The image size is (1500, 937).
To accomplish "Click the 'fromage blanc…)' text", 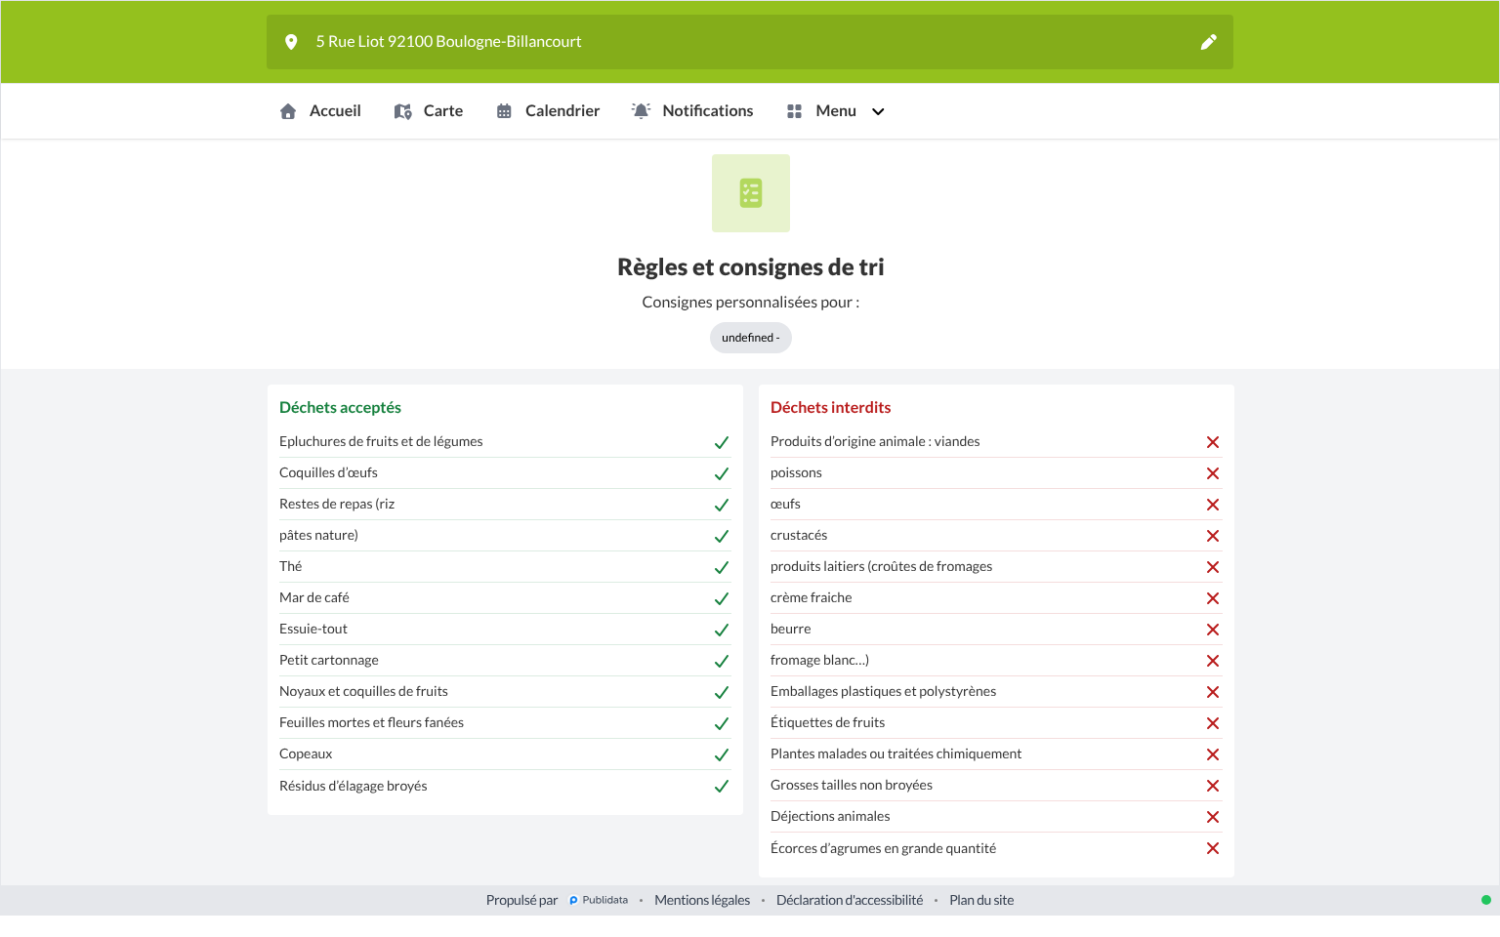I will coord(819,660).
